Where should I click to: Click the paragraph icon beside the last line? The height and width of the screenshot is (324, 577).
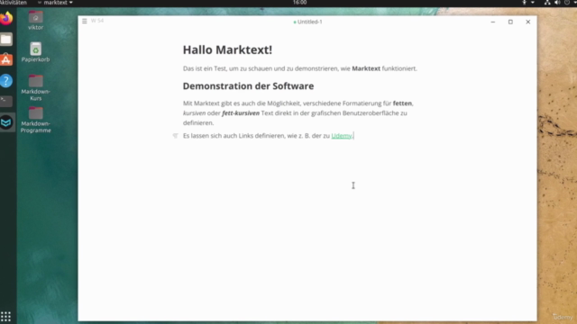pos(175,136)
